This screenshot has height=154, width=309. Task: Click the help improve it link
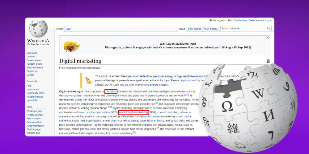pos(188,80)
